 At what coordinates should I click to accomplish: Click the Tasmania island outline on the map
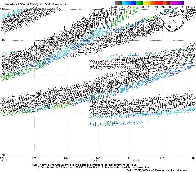coord(172,22)
